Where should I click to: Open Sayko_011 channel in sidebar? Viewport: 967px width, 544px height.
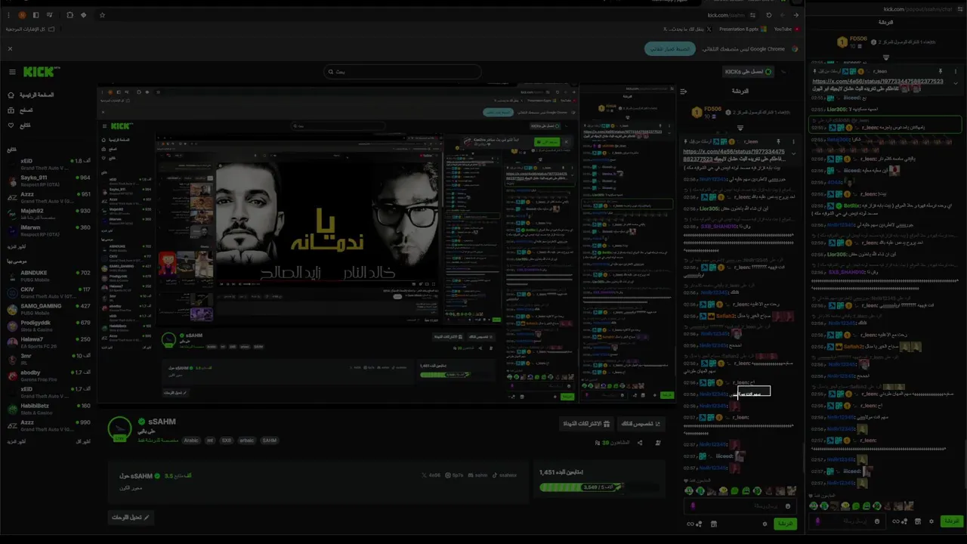pyautogui.click(x=49, y=180)
